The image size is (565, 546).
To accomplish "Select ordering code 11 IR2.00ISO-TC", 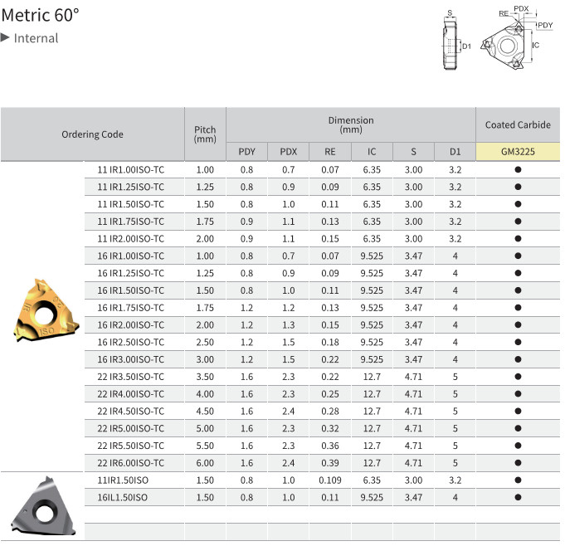I will click(x=131, y=239).
